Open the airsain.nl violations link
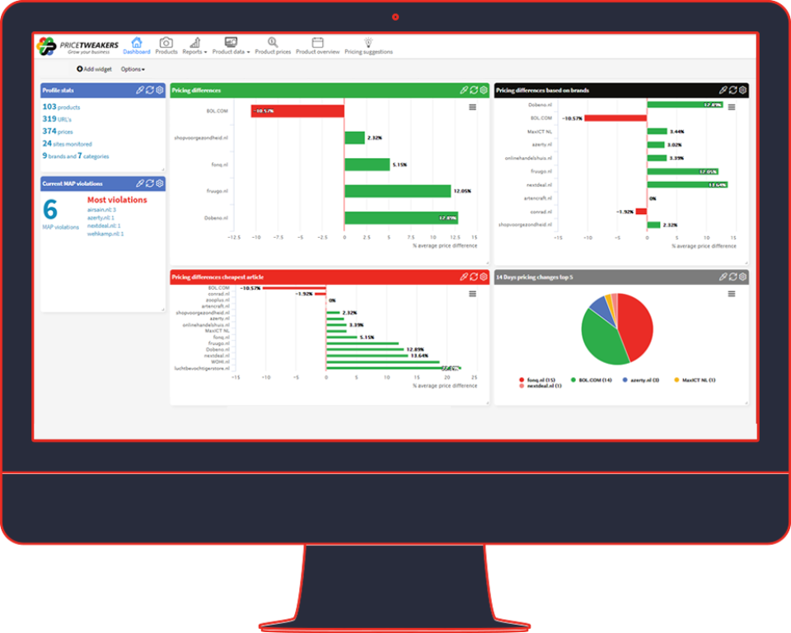Viewport: 791px width, 633px height. pos(101,210)
